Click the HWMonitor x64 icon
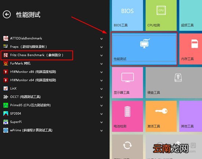The width and height of the screenshot is (202, 159). (6, 80)
